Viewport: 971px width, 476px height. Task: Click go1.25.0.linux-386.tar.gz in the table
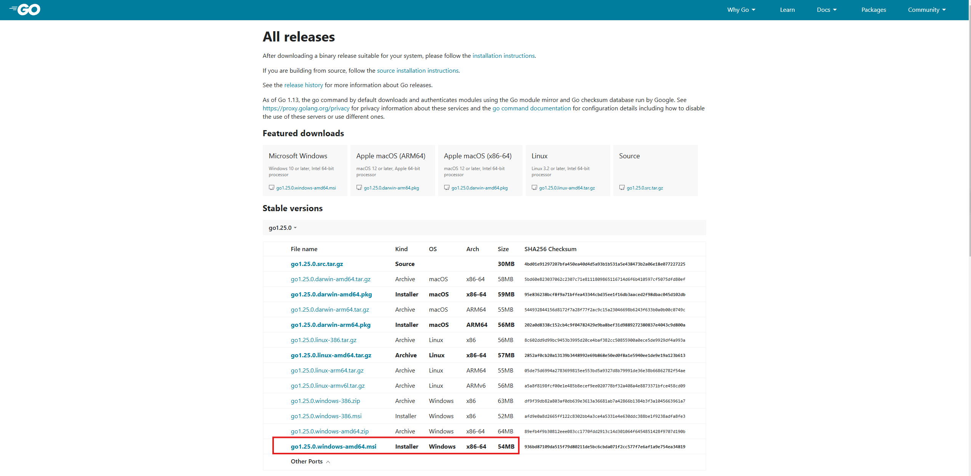(324, 340)
